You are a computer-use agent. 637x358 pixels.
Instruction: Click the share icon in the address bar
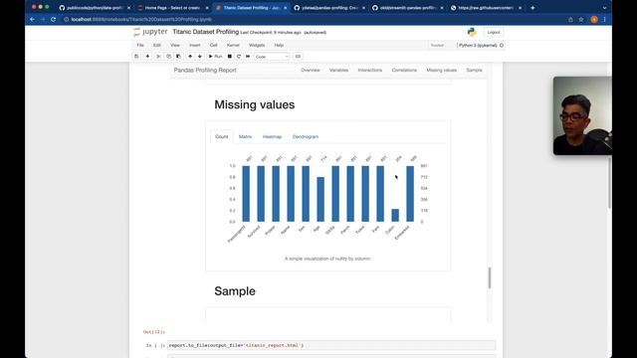[570, 19]
